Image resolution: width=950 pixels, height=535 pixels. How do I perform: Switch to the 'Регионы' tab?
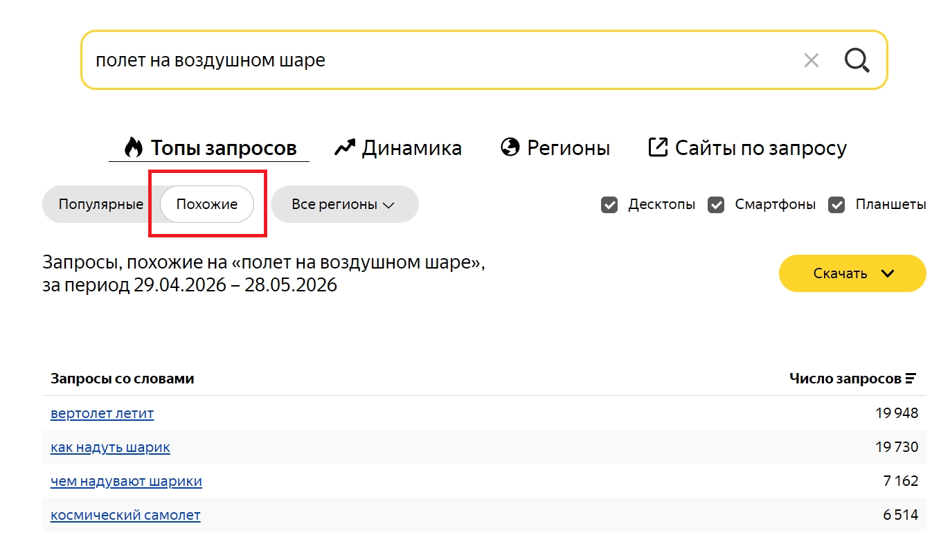555,147
